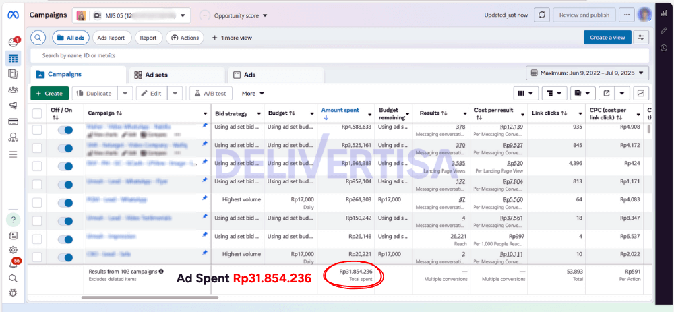674x312 pixels.
Task: Click the horizontal table scrollbar
Action: point(150,297)
